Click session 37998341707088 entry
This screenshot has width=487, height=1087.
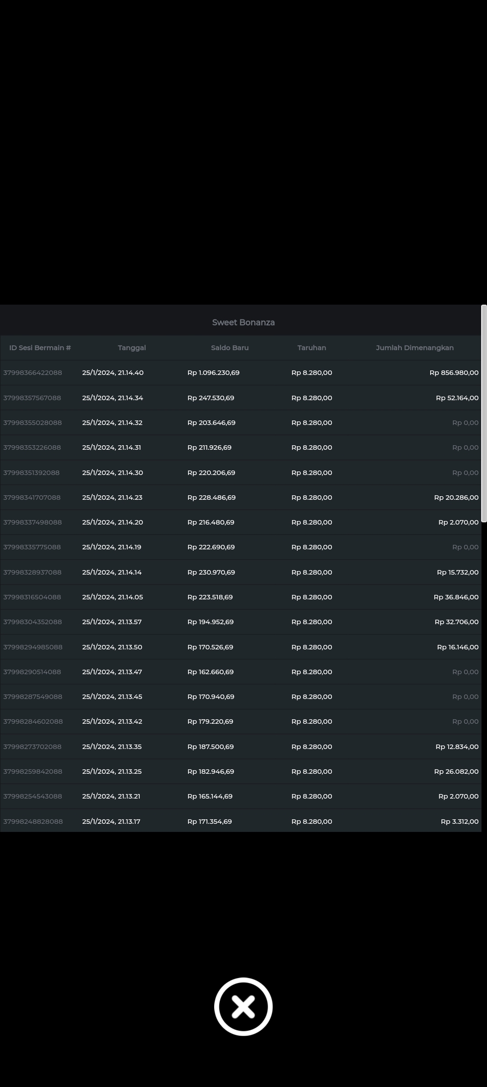pyautogui.click(x=32, y=498)
